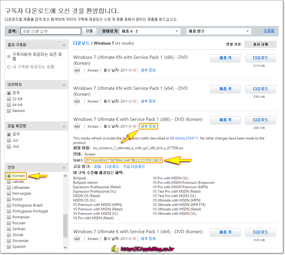The height and width of the screenshot is (255, 285).
Task: Collapse the '언어' filter section
Action: click(64, 168)
